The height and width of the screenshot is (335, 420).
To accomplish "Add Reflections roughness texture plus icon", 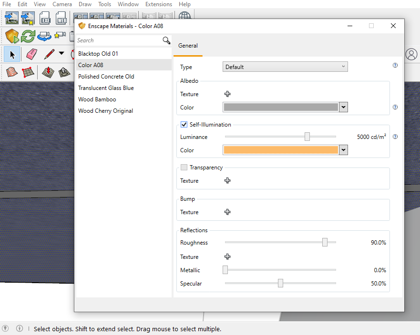I will click(x=227, y=256).
